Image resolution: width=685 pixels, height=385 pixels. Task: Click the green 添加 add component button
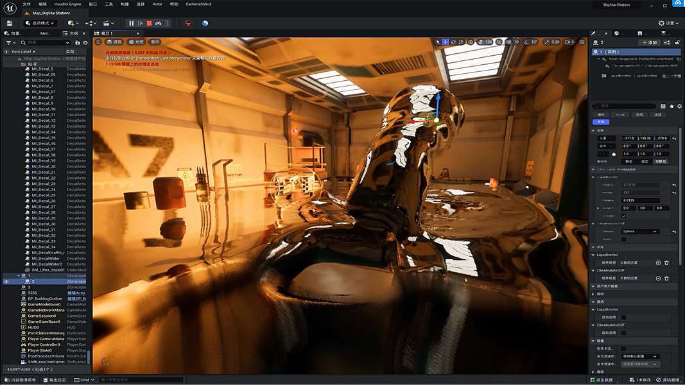point(650,42)
